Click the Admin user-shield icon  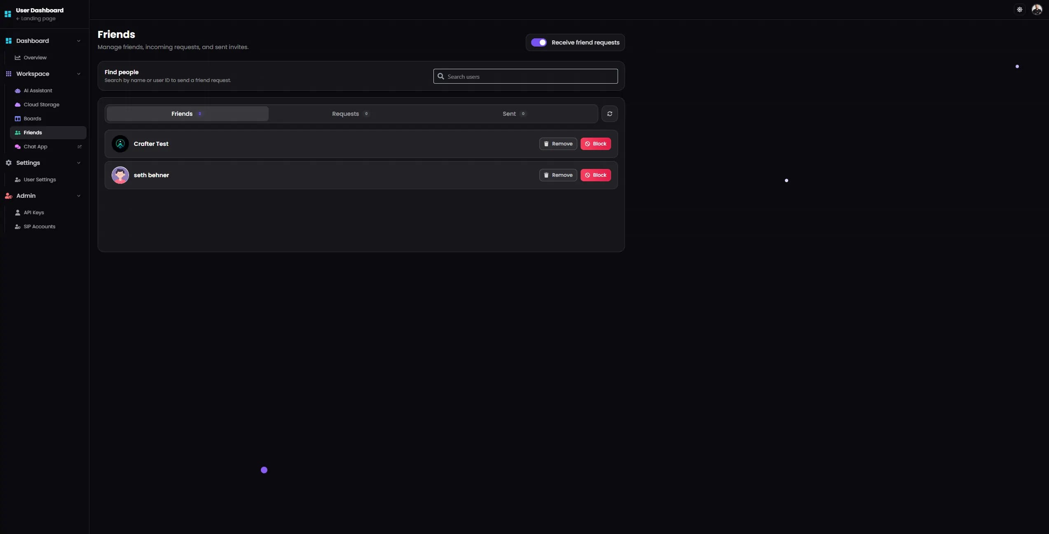point(9,196)
